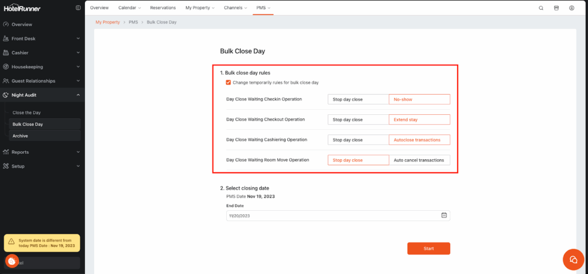Open the user profile icon

572,8
